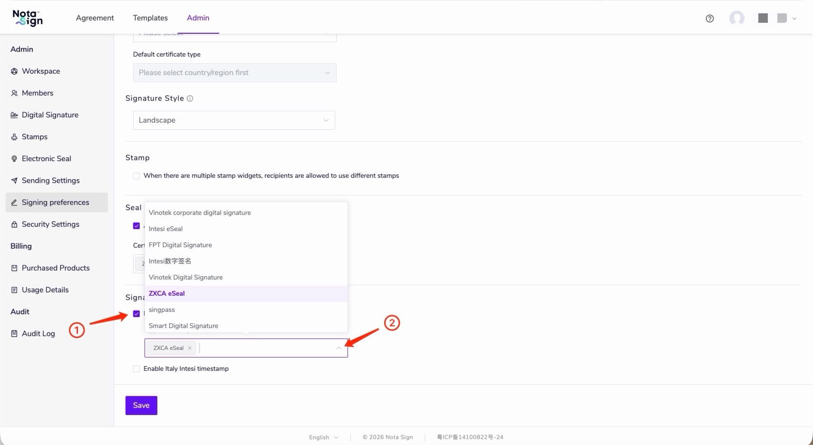Select Intesi eSeal option
The image size is (813, 445).
[246, 229]
